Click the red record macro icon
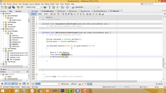Image resolution: width=166 pixels, height=93 pixels. click(93, 14)
